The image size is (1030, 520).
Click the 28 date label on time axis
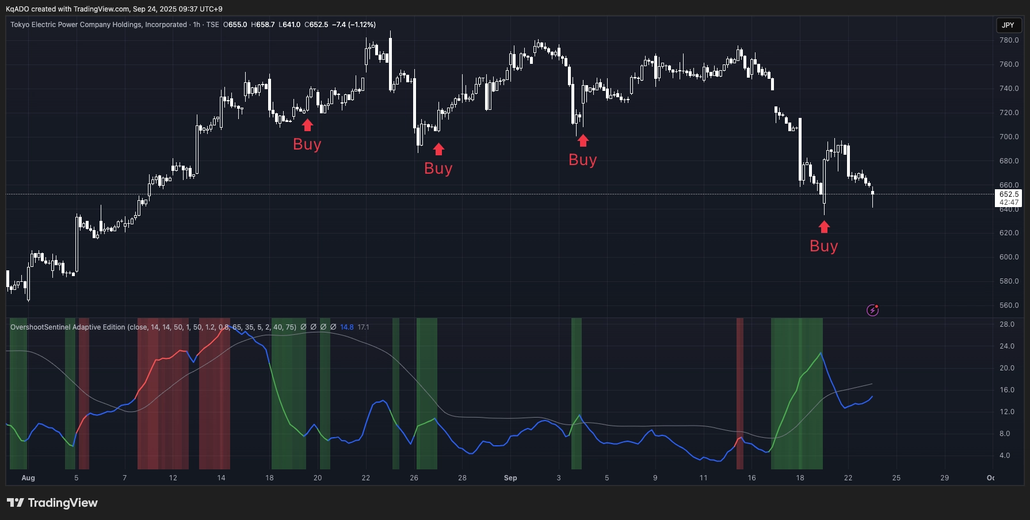(463, 478)
